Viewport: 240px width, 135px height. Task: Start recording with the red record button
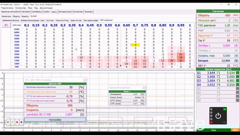[x=17, y=122]
